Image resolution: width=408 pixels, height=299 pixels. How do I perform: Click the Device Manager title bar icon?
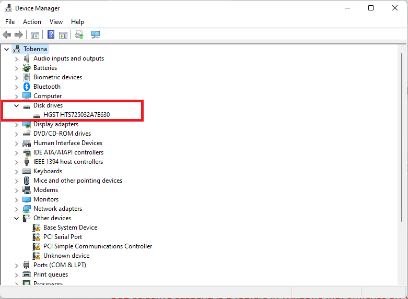(8, 8)
